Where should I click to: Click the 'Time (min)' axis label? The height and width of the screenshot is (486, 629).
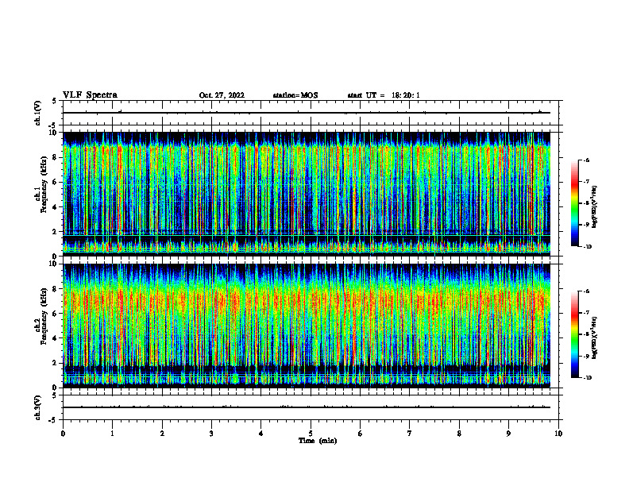click(x=318, y=441)
